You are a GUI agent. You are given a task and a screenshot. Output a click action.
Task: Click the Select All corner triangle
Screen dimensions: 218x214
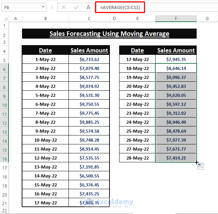tap(5, 19)
